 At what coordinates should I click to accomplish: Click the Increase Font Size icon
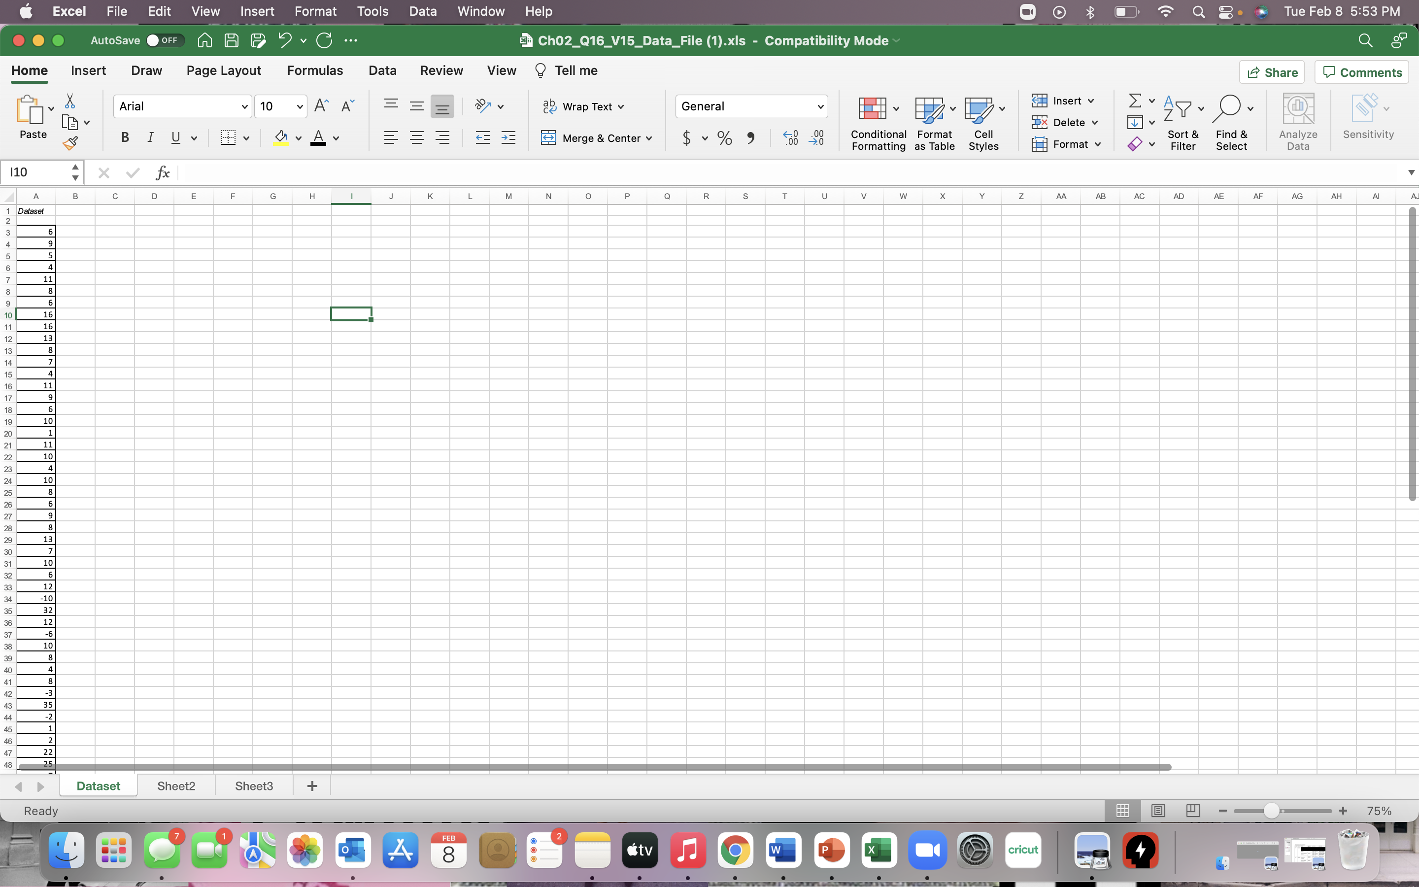321,106
